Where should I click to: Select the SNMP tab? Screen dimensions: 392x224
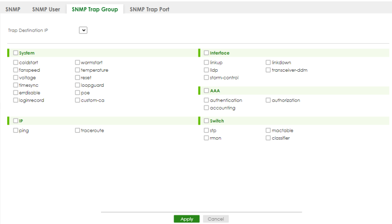pos(13,10)
